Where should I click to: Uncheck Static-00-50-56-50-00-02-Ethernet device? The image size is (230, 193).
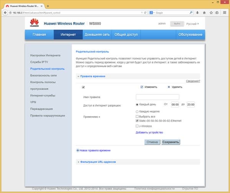[x=137, y=121]
